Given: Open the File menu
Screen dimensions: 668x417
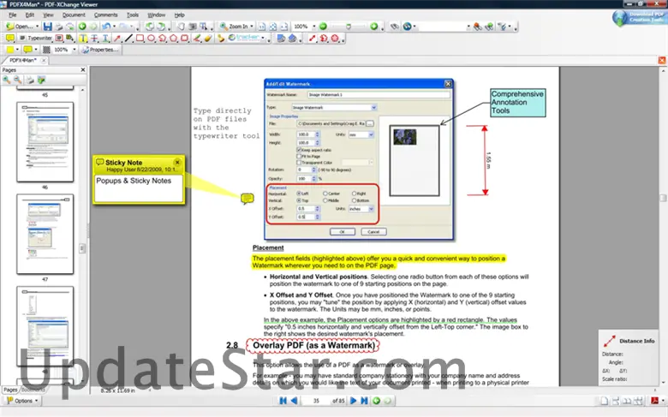Looking at the screenshot, I should 12,15.
